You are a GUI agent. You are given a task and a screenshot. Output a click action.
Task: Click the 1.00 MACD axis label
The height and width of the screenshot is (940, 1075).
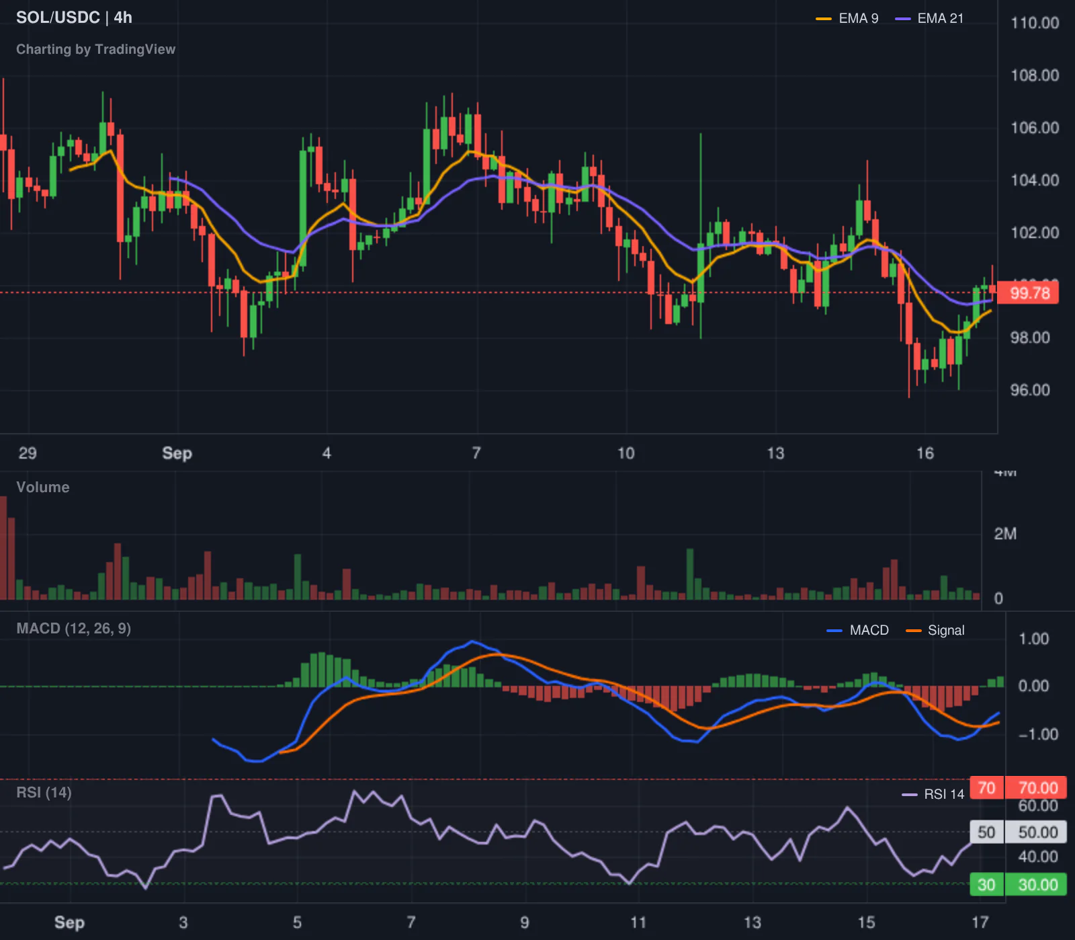[1034, 639]
